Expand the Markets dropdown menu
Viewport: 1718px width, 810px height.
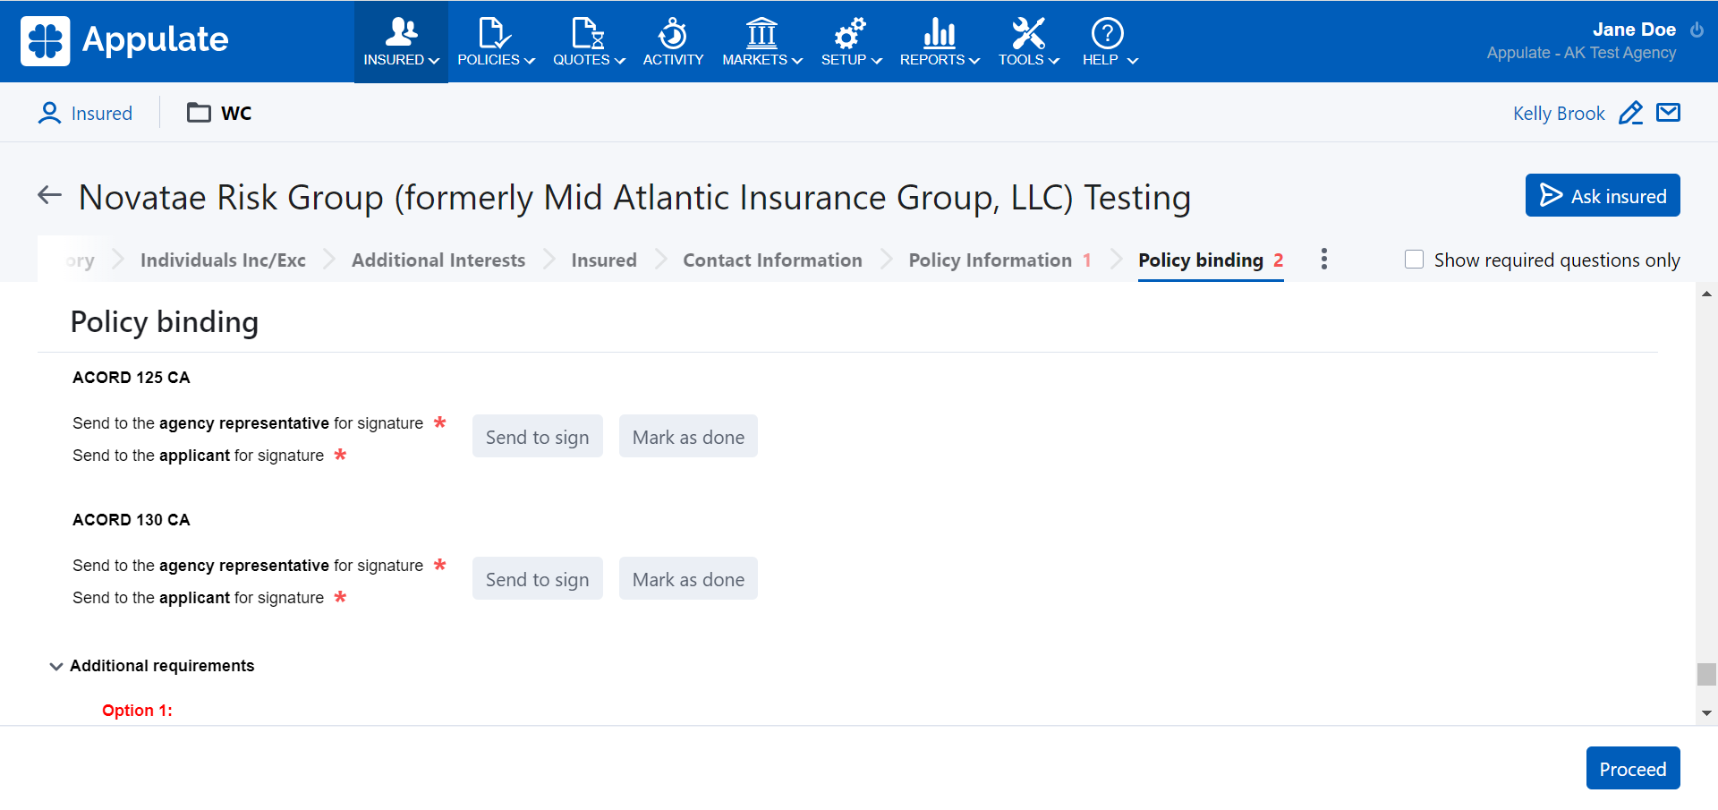coord(761,42)
